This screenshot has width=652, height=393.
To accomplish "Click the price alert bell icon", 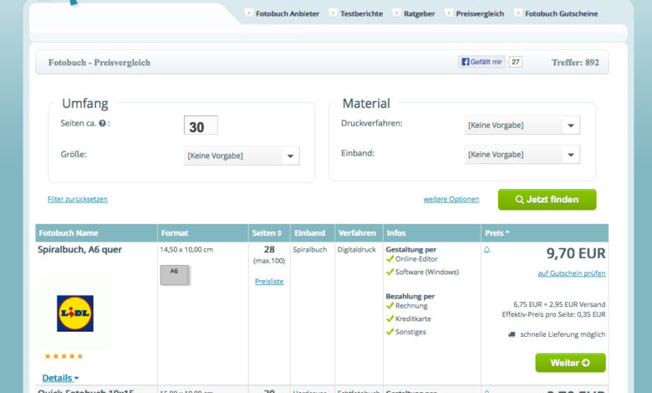I will [487, 250].
